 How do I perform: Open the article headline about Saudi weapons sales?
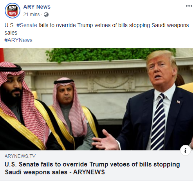pyautogui.click(x=92, y=168)
